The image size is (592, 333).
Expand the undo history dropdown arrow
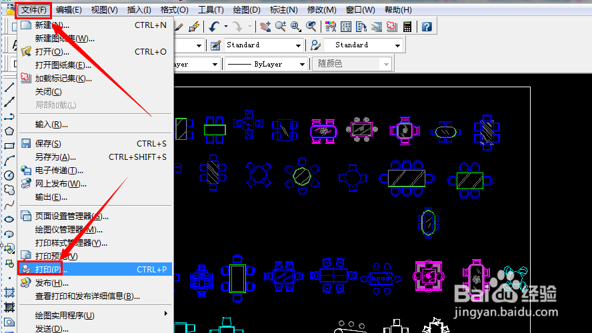point(226,27)
